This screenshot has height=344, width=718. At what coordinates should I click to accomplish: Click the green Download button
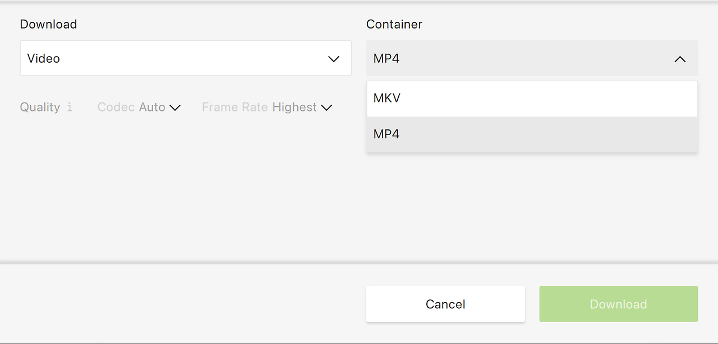(x=619, y=304)
